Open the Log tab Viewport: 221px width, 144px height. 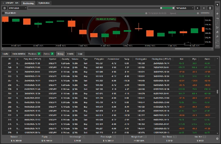pos(80,54)
